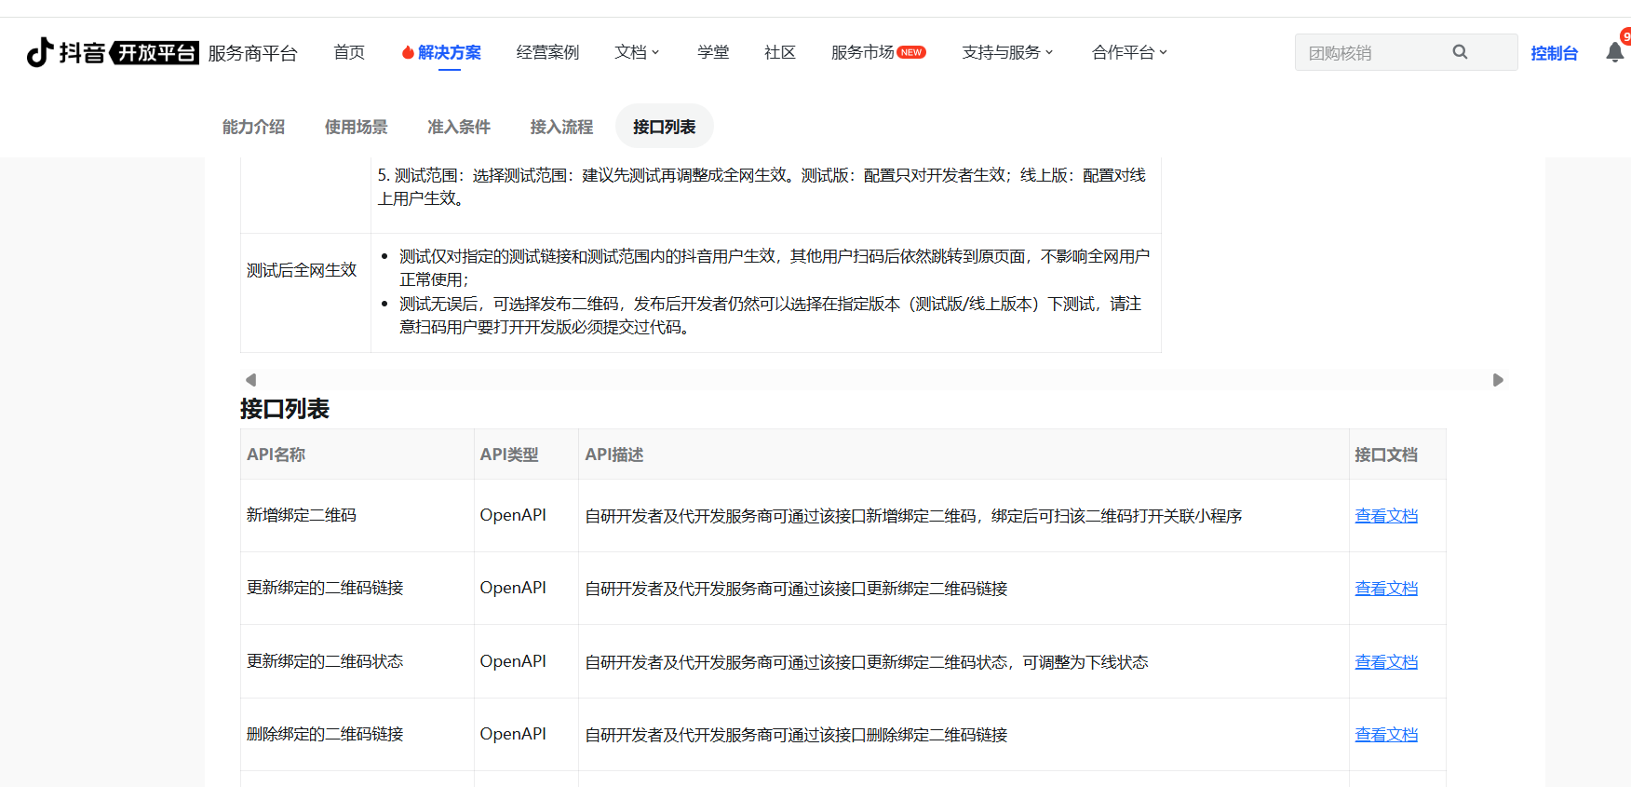This screenshot has height=787, width=1631.
Task: Switch to the 使用场景 tab
Action: 356,127
